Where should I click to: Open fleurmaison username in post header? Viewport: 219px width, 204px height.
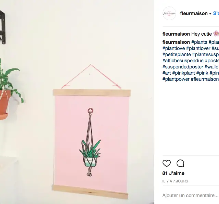[x=194, y=13]
